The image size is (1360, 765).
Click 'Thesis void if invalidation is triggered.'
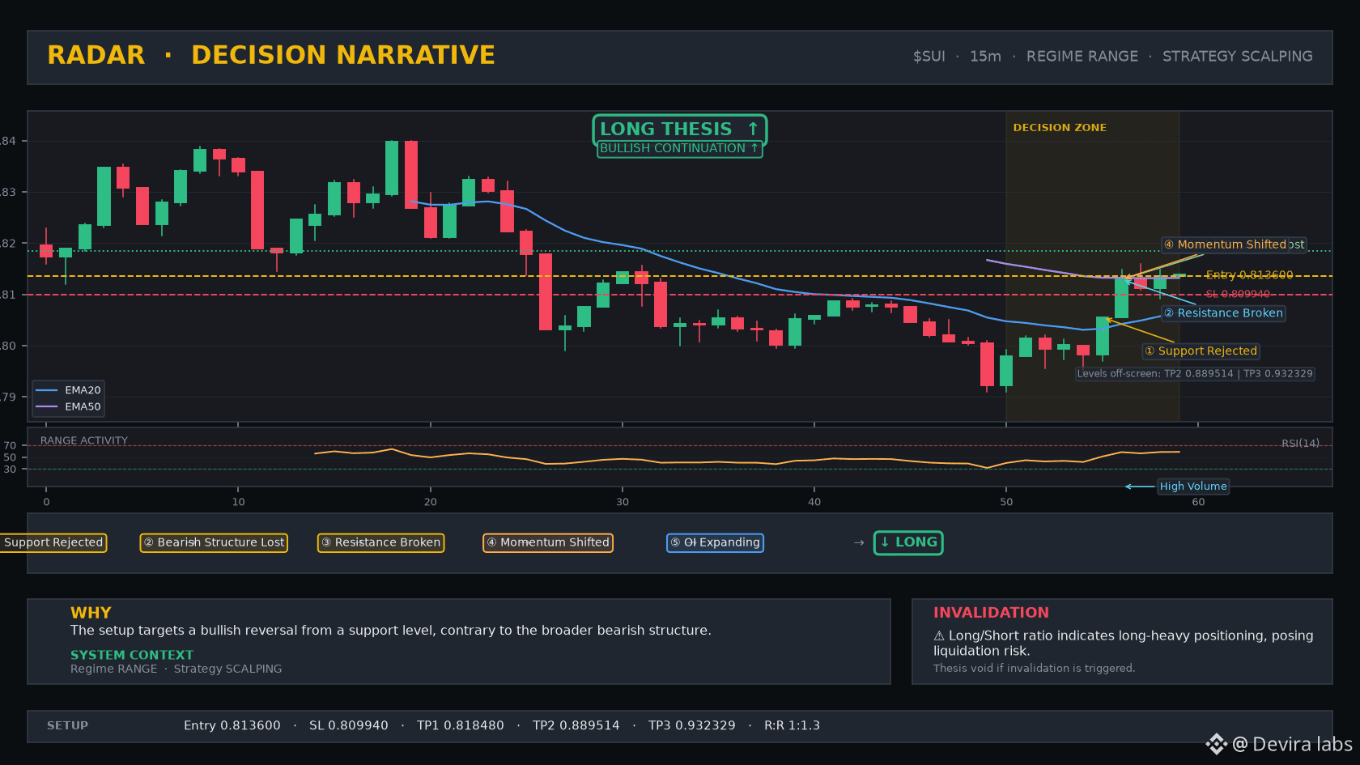tap(1034, 669)
